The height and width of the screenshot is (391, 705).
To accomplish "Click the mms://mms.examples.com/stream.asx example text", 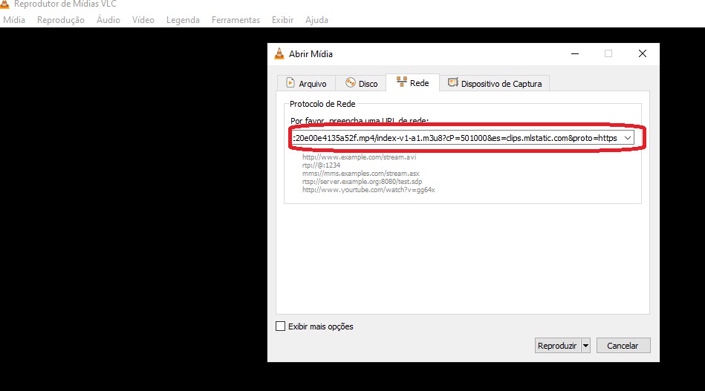I will point(360,174).
